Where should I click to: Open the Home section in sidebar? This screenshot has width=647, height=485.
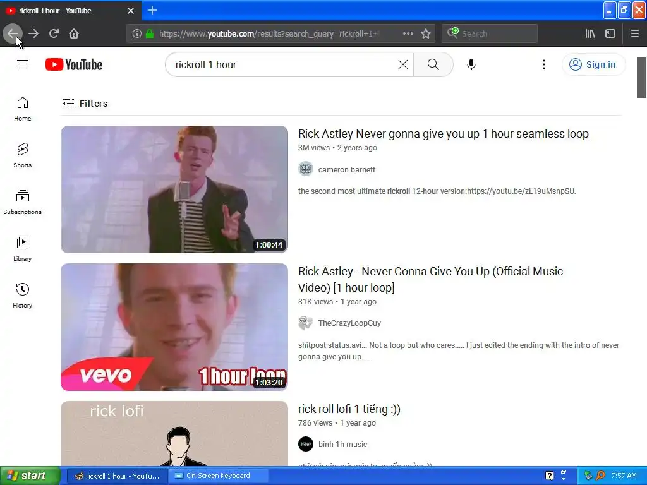[x=22, y=109]
